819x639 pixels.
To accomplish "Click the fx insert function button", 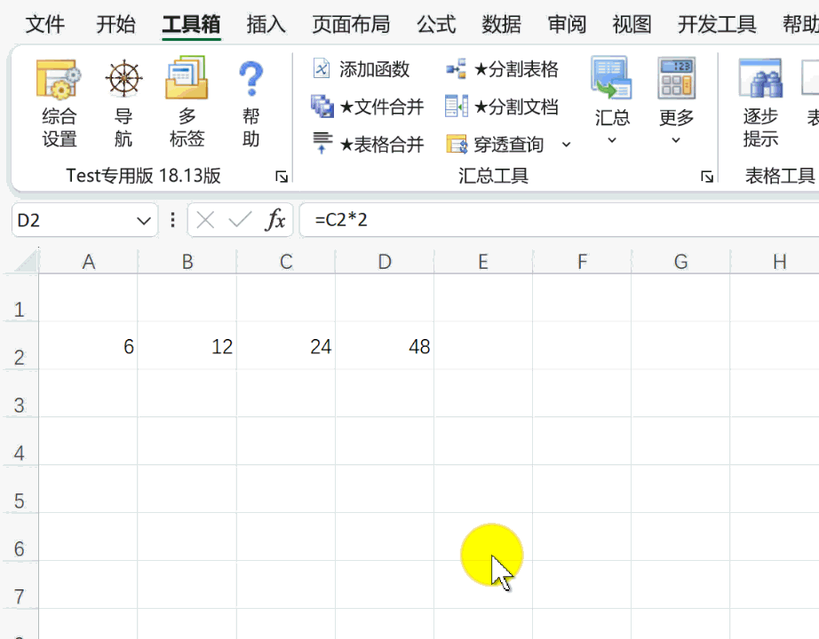I will click(275, 220).
